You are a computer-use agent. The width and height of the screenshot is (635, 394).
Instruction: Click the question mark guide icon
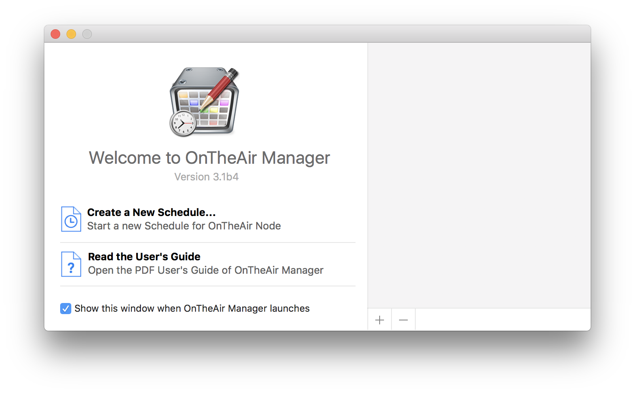(x=71, y=264)
